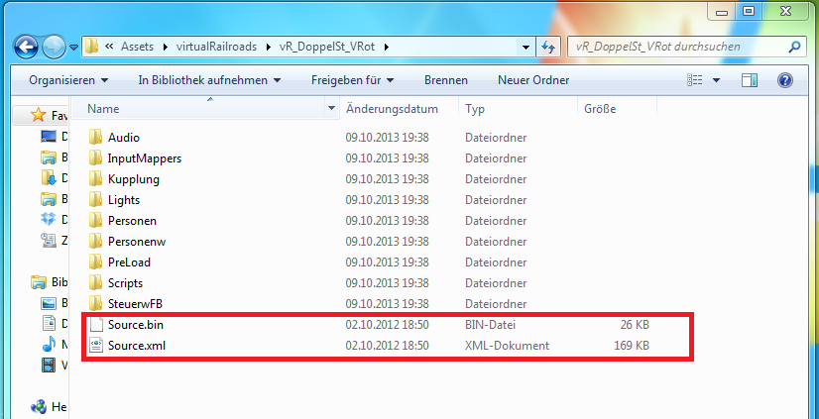Toggle the preview pane icon
Image resolution: width=819 pixels, height=419 pixels.
tap(750, 80)
